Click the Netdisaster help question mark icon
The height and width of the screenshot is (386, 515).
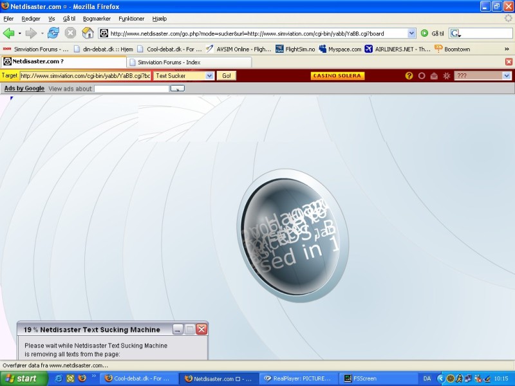[409, 76]
